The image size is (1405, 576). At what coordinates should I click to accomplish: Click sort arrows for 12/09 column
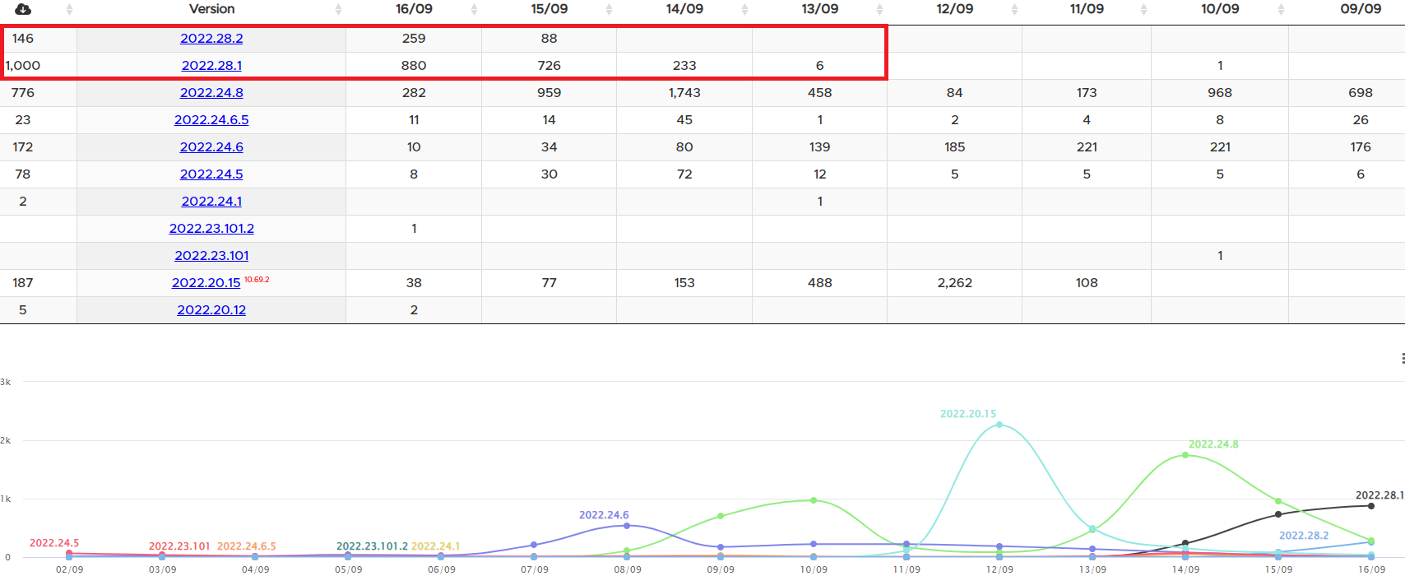pyautogui.click(x=1014, y=9)
